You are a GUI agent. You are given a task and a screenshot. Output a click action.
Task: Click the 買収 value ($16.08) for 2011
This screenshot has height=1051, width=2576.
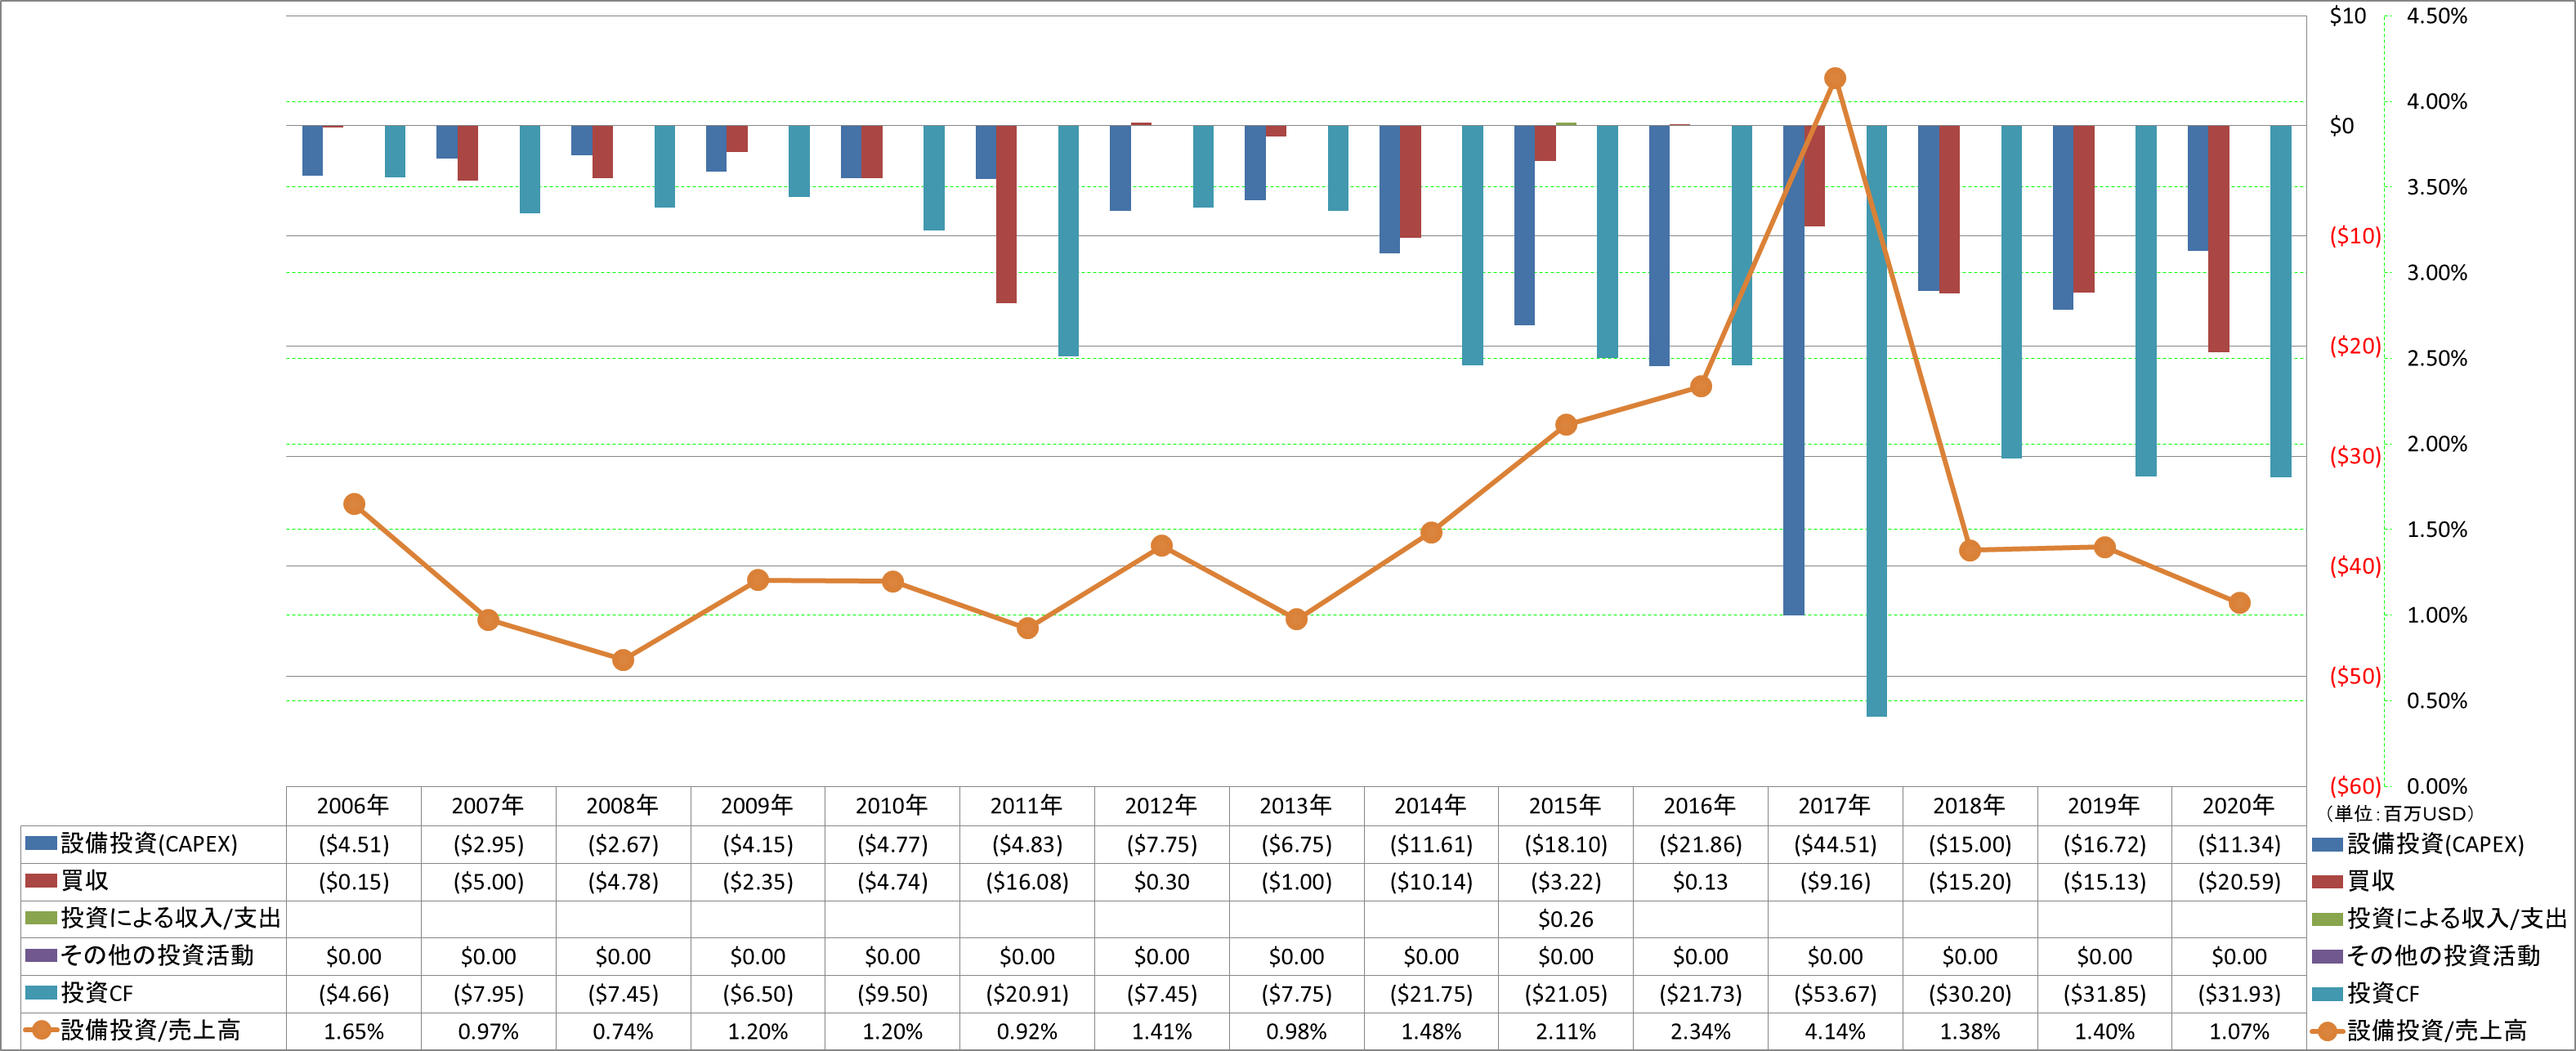coord(1027,882)
